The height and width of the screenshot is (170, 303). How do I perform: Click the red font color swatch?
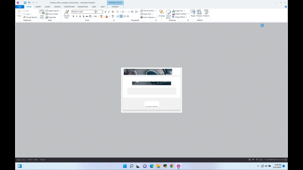107,16
